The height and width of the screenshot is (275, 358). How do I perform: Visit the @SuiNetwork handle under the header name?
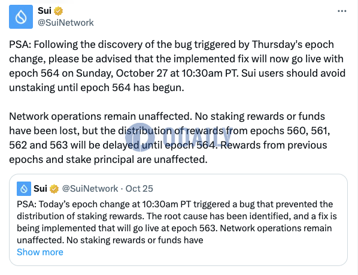coord(65,23)
